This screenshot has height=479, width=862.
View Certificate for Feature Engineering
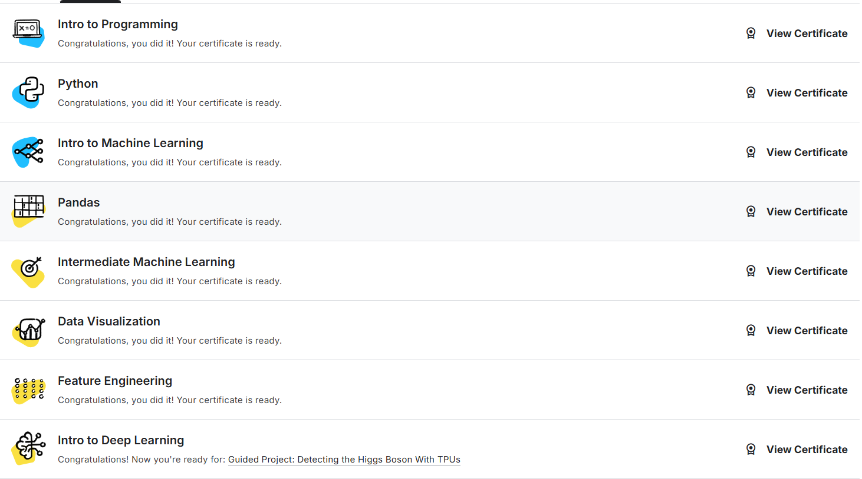807,390
